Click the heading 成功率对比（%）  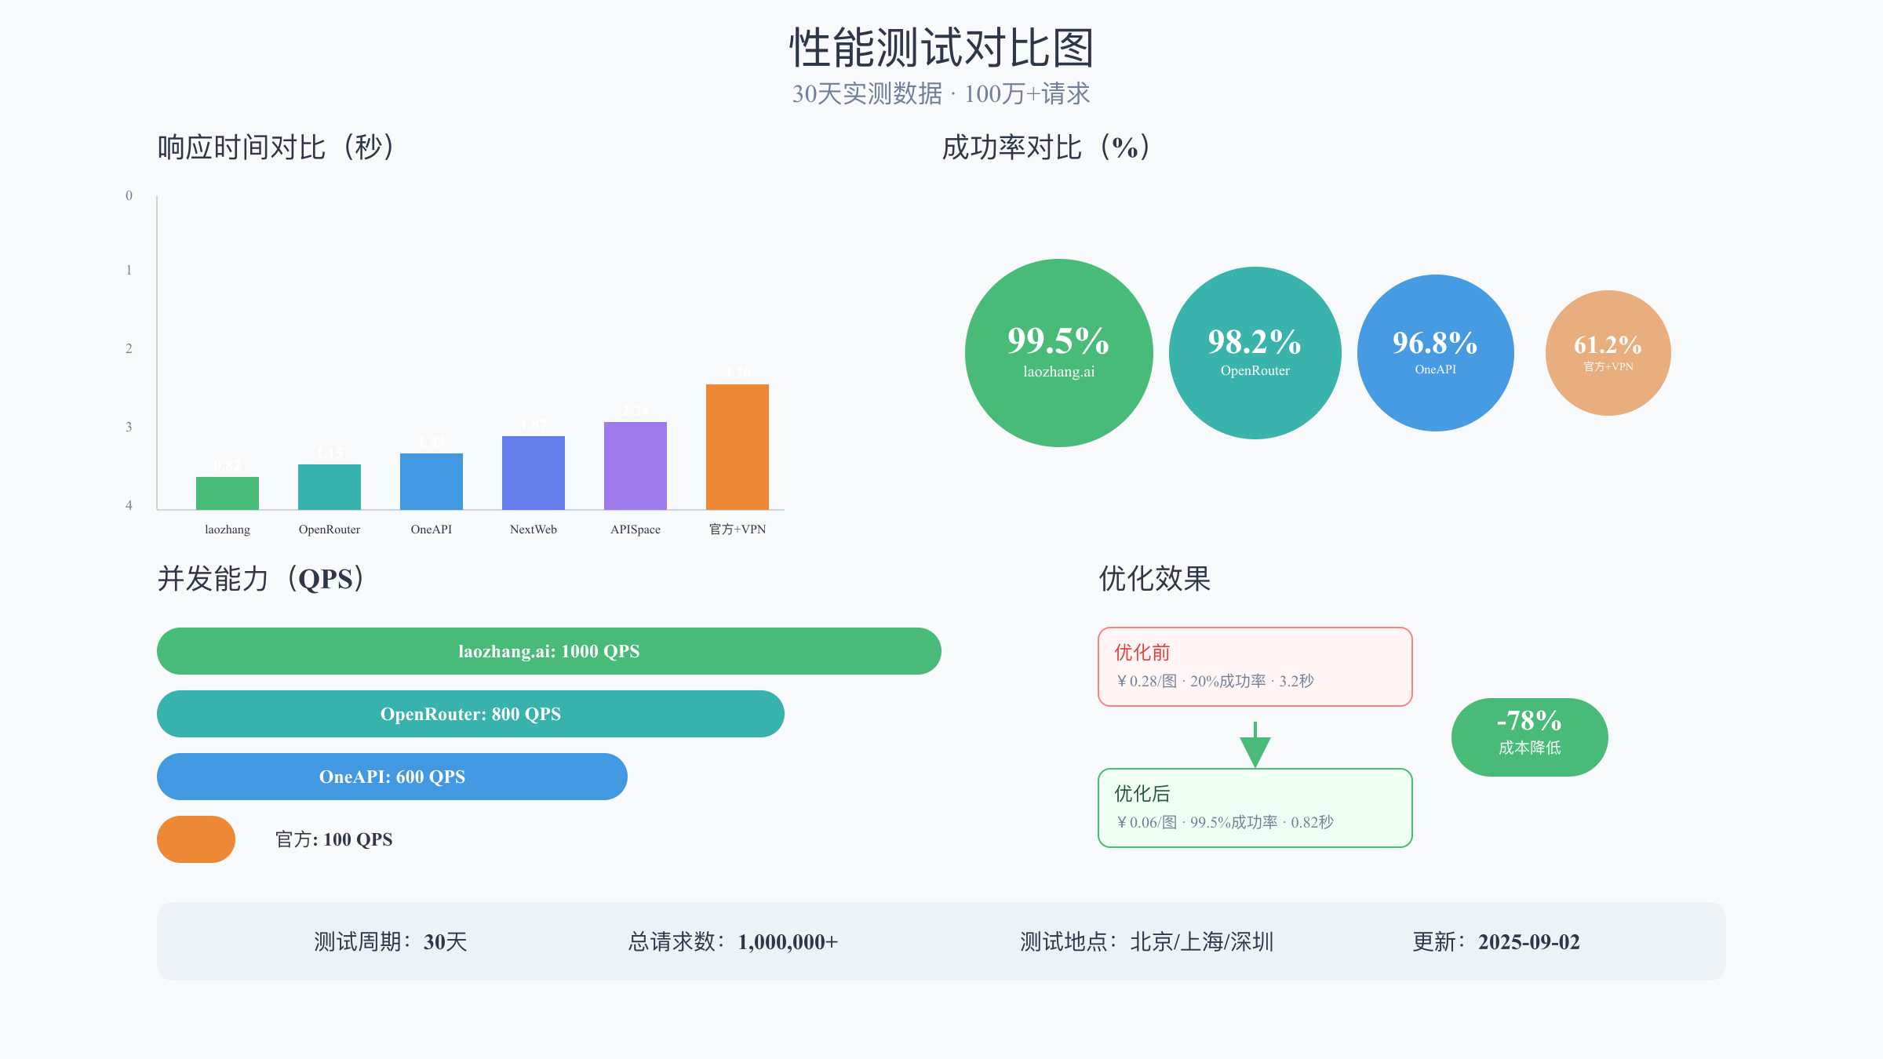click(1047, 147)
